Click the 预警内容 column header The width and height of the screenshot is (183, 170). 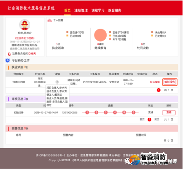[68, 135]
